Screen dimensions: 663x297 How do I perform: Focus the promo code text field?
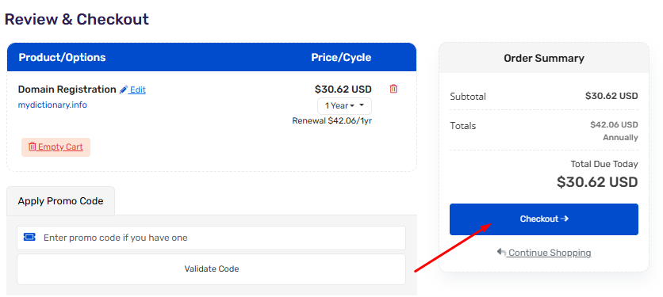pos(212,238)
